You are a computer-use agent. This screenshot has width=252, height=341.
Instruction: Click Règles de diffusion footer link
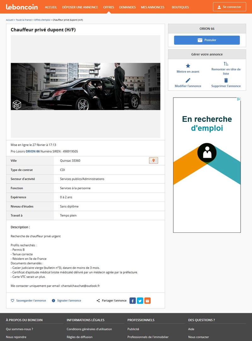click(79, 337)
